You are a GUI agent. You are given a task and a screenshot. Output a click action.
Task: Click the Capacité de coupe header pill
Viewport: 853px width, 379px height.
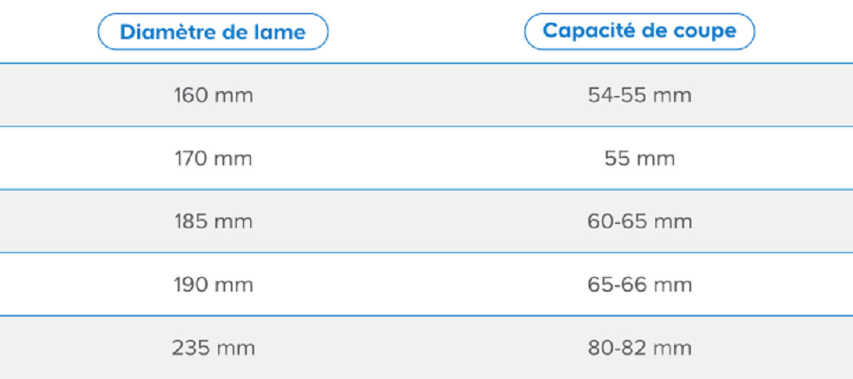[640, 31]
